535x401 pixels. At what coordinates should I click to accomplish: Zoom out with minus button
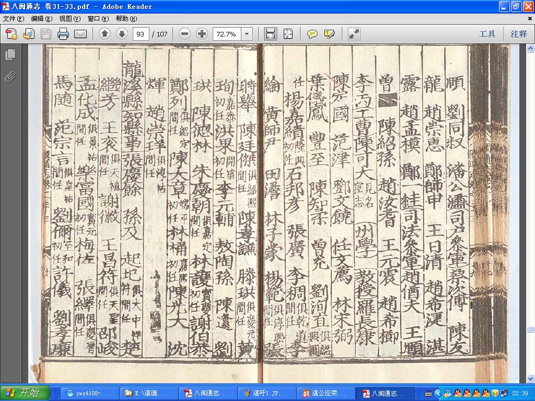[184, 34]
